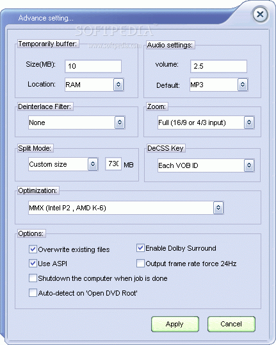Open the DeCSS Key dropdown
The height and width of the screenshot is (345, 276).
tap(206, 165)
